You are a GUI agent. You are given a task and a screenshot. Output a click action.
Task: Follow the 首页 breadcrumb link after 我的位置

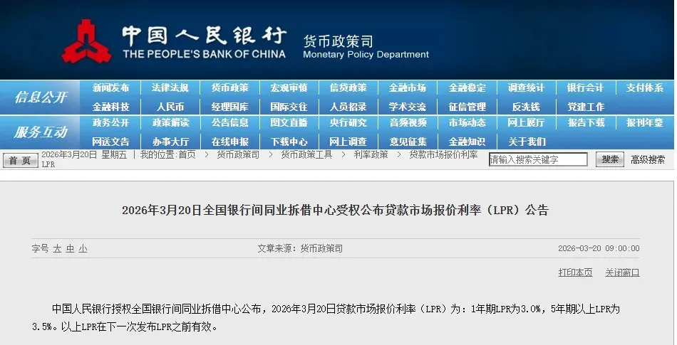coord(187,154)
